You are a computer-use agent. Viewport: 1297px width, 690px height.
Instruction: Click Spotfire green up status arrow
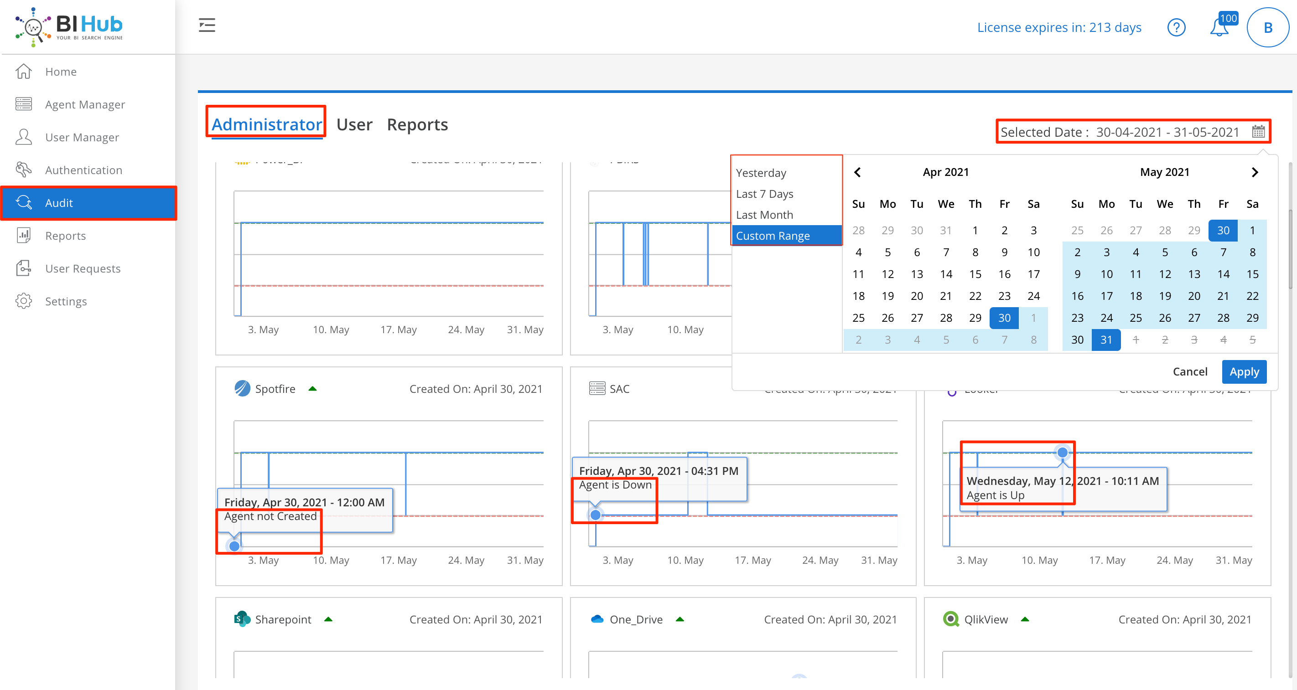click(312, 389)
